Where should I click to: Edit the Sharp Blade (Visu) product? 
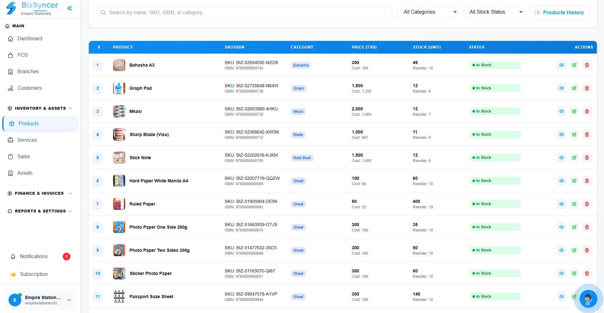(x=574, y=134)
